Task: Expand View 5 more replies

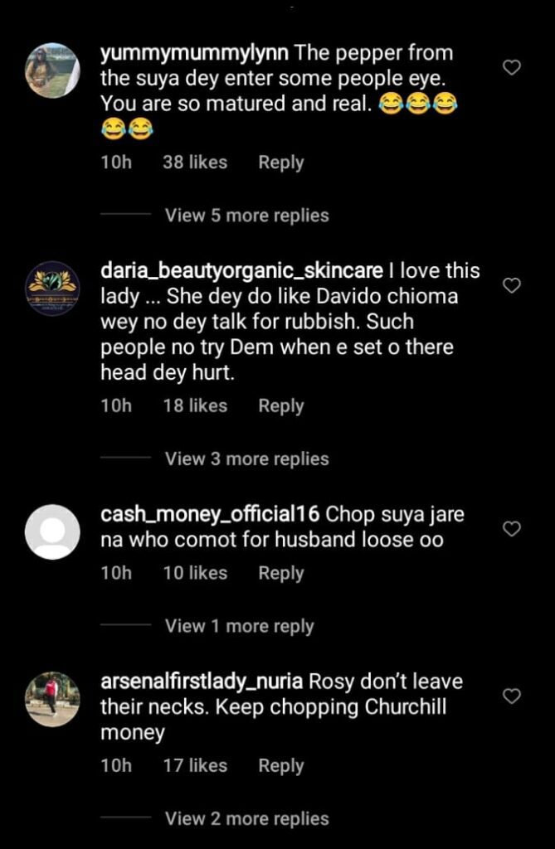Action: tap(246, 216)
